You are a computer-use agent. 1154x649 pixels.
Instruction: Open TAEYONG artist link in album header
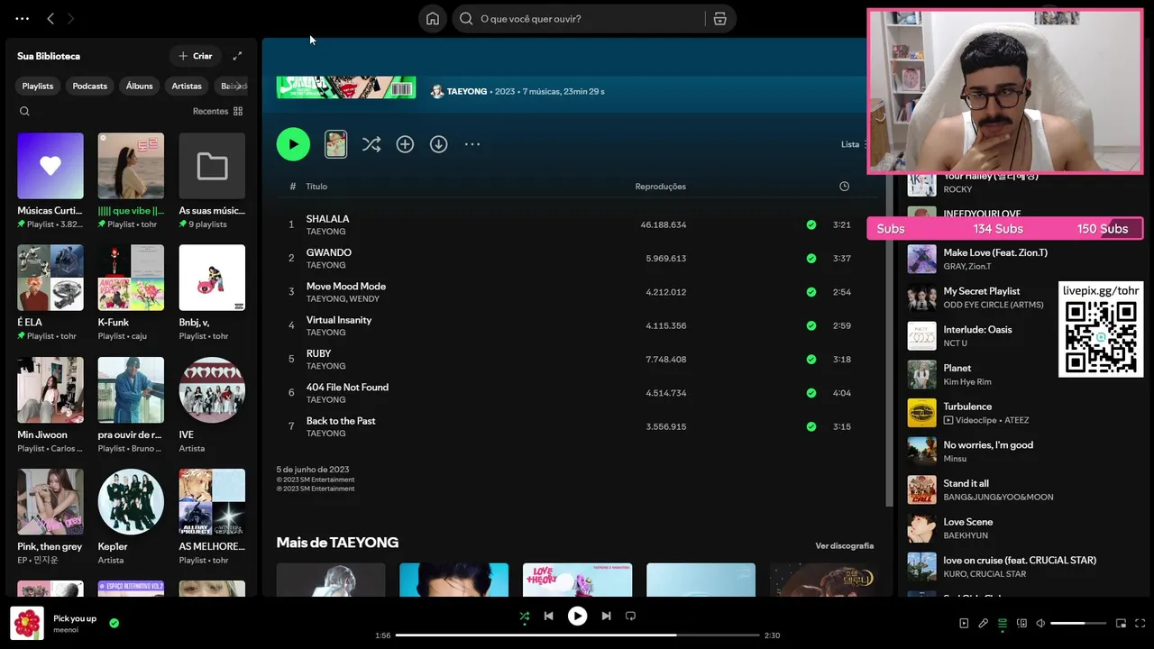point(467,92)
